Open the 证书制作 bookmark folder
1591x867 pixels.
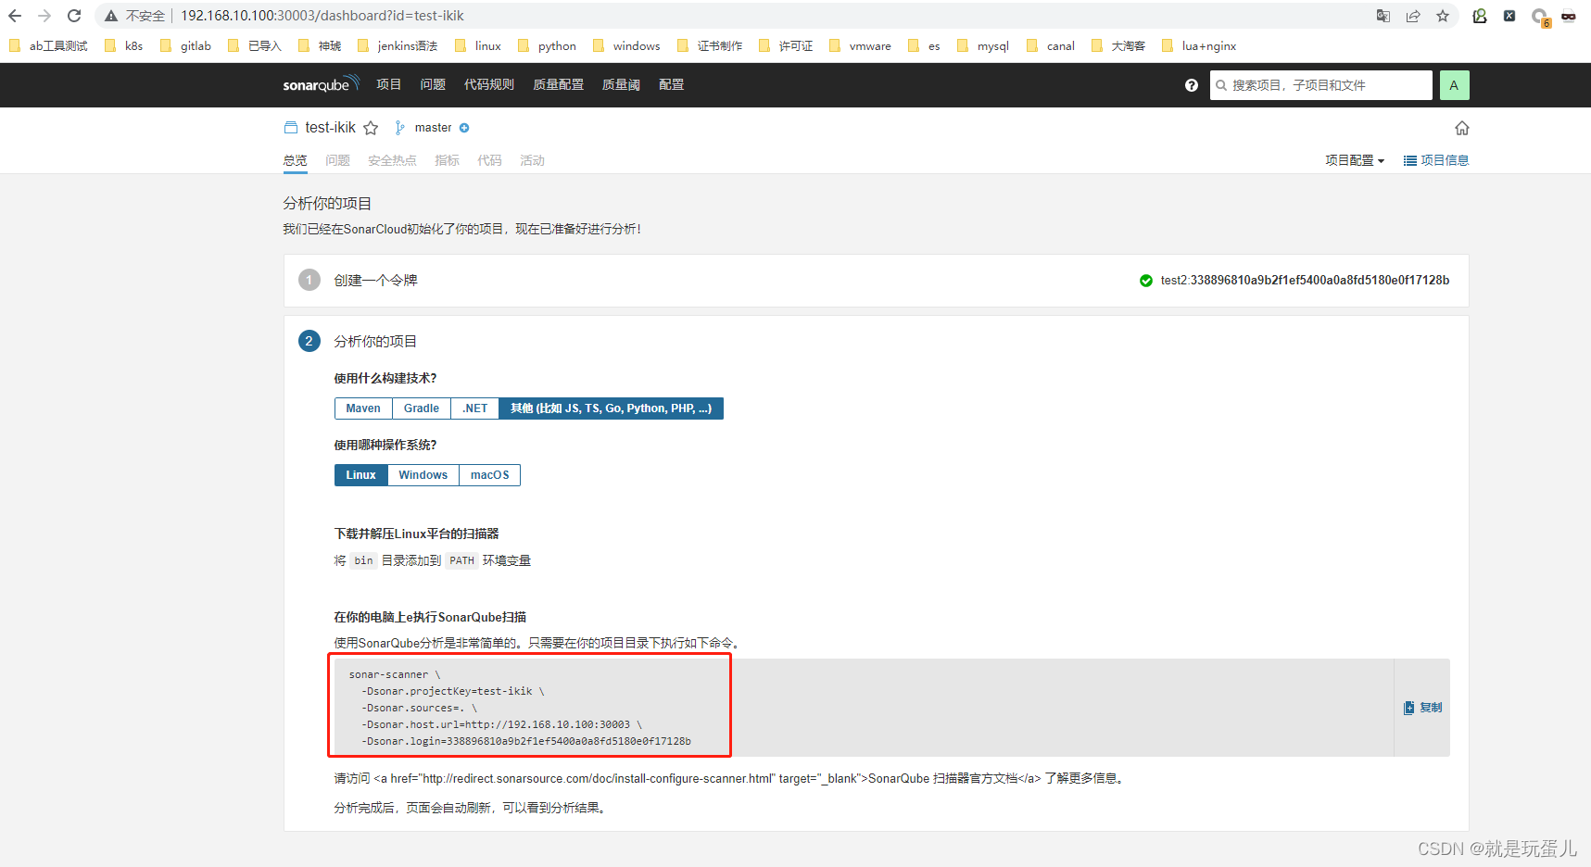(x=710, y=45)
